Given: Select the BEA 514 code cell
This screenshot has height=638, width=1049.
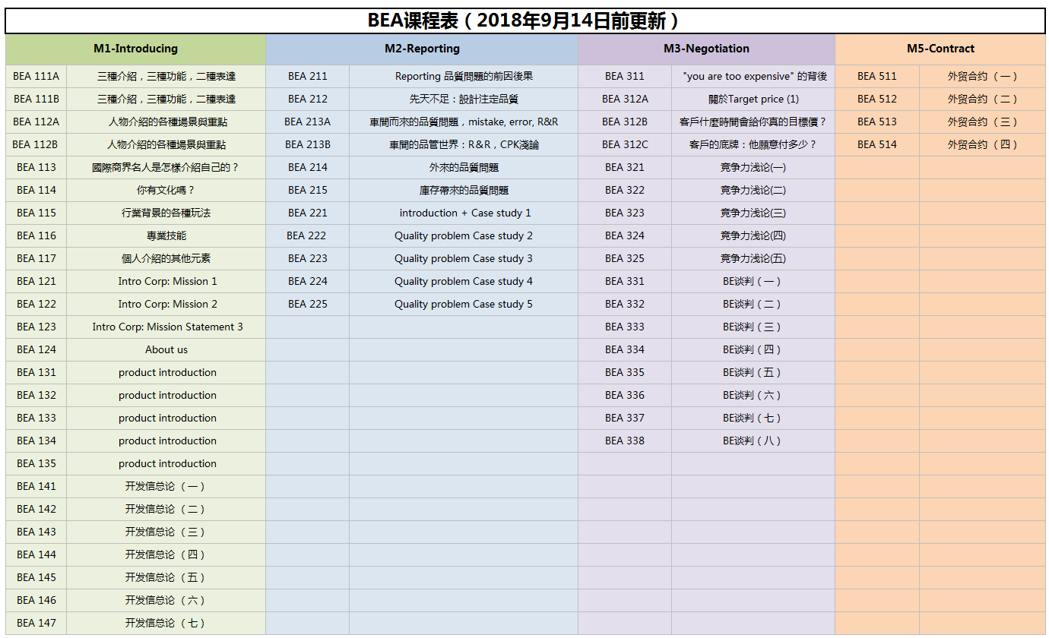Looking at the screenshot, I should (x=877, y=144).
